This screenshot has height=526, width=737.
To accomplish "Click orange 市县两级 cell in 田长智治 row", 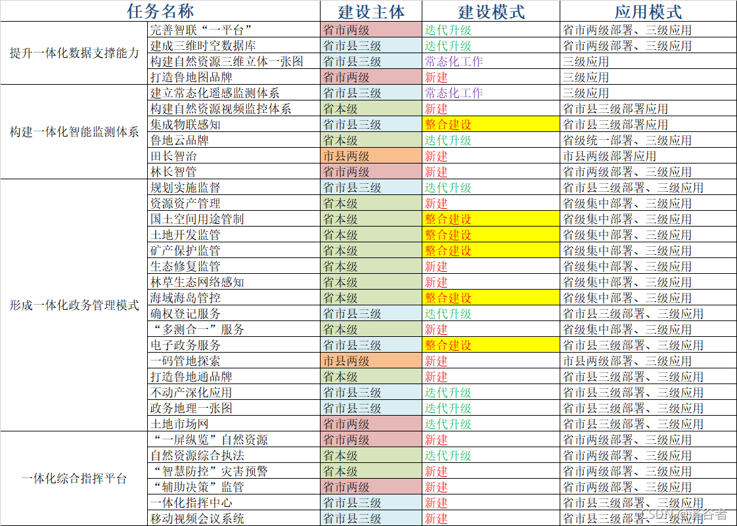I will click(x=371, y=156).
